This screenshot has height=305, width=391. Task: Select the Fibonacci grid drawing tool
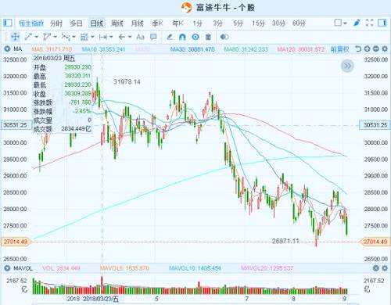click(x=84, y=37)
